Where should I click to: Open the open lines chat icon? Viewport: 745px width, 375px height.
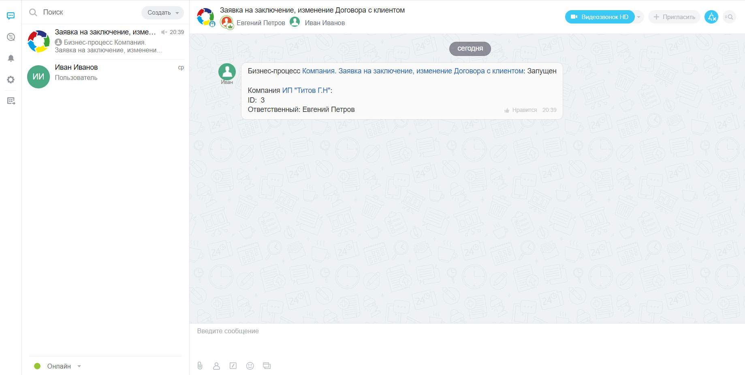pyautogui.click(x=11, y=37)
